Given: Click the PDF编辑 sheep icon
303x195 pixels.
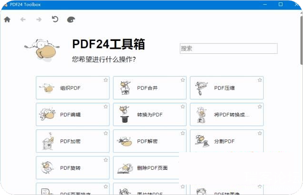Looking at the screenshot, I should (x=47, y=114).
